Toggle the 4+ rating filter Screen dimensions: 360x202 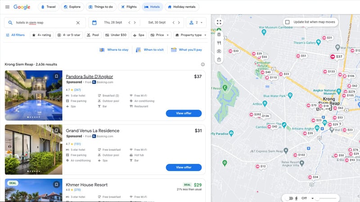(41, 35)
